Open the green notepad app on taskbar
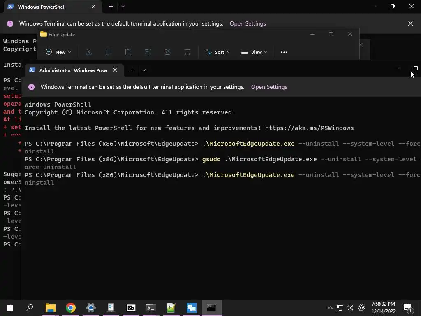Image resolution: width=421 pixels, height=316 pixels. tap(171, 308)
